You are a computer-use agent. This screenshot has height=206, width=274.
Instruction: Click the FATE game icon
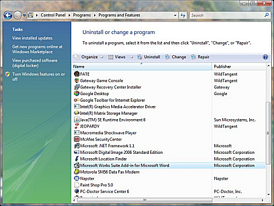pyautogui.click(x=77, y=74)
